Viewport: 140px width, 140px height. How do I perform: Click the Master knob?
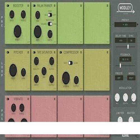click(x=131, y=119)
